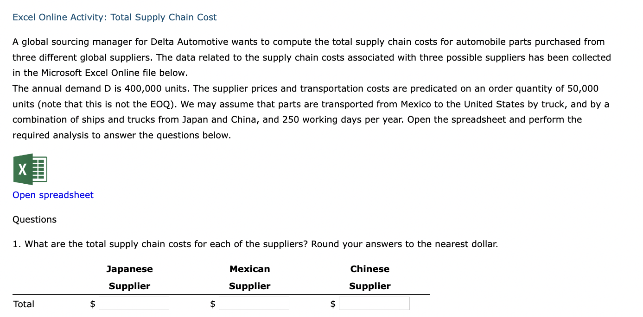This screenshot has height=317, width=643.
Task: Select the Excel file icon above Open spreadsheet
Action: point(31,169)
